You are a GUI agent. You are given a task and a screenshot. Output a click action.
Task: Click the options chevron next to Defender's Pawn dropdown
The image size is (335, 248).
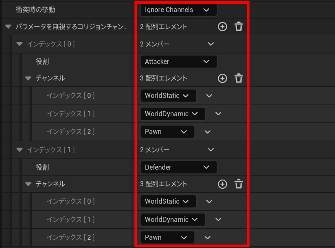click(208, 238)
